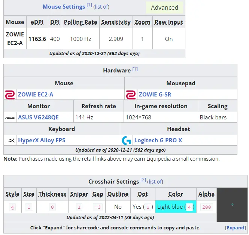
Task: Click the crosshair Thickness header
Action: click(x=52, y=194)
